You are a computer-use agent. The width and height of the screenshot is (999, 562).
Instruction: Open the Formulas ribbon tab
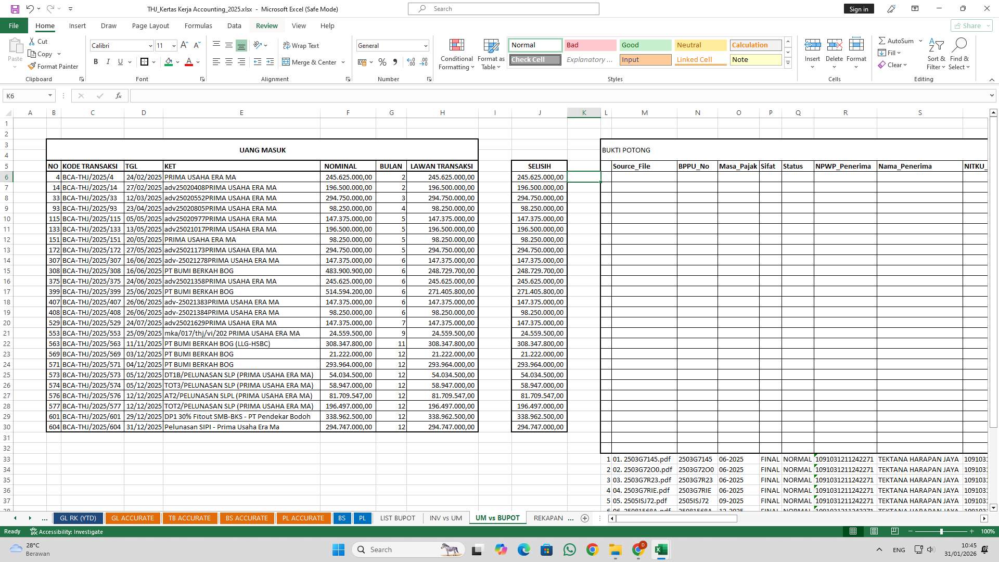pyautogui.click(x=198, y=25)
